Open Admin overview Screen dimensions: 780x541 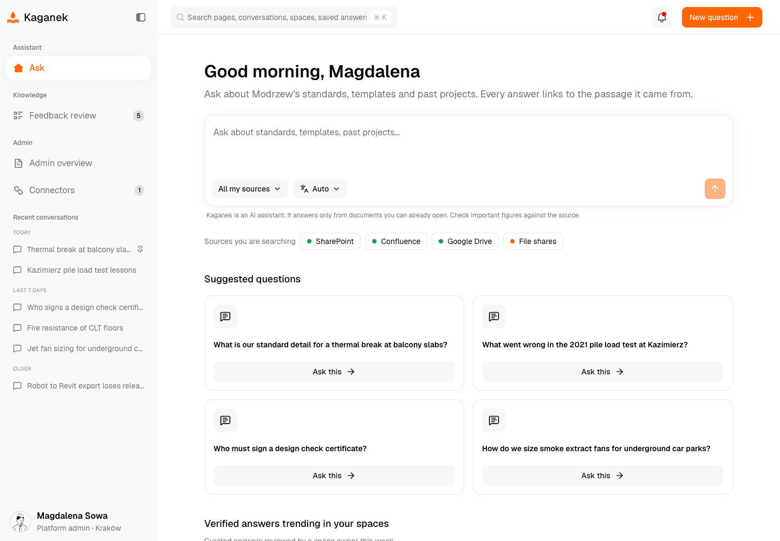[x=79, y=163]
